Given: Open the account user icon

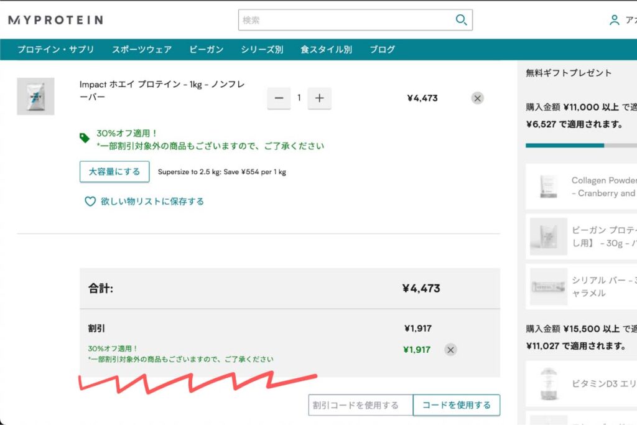Looking at the screenshot, I should click(614, 20).
